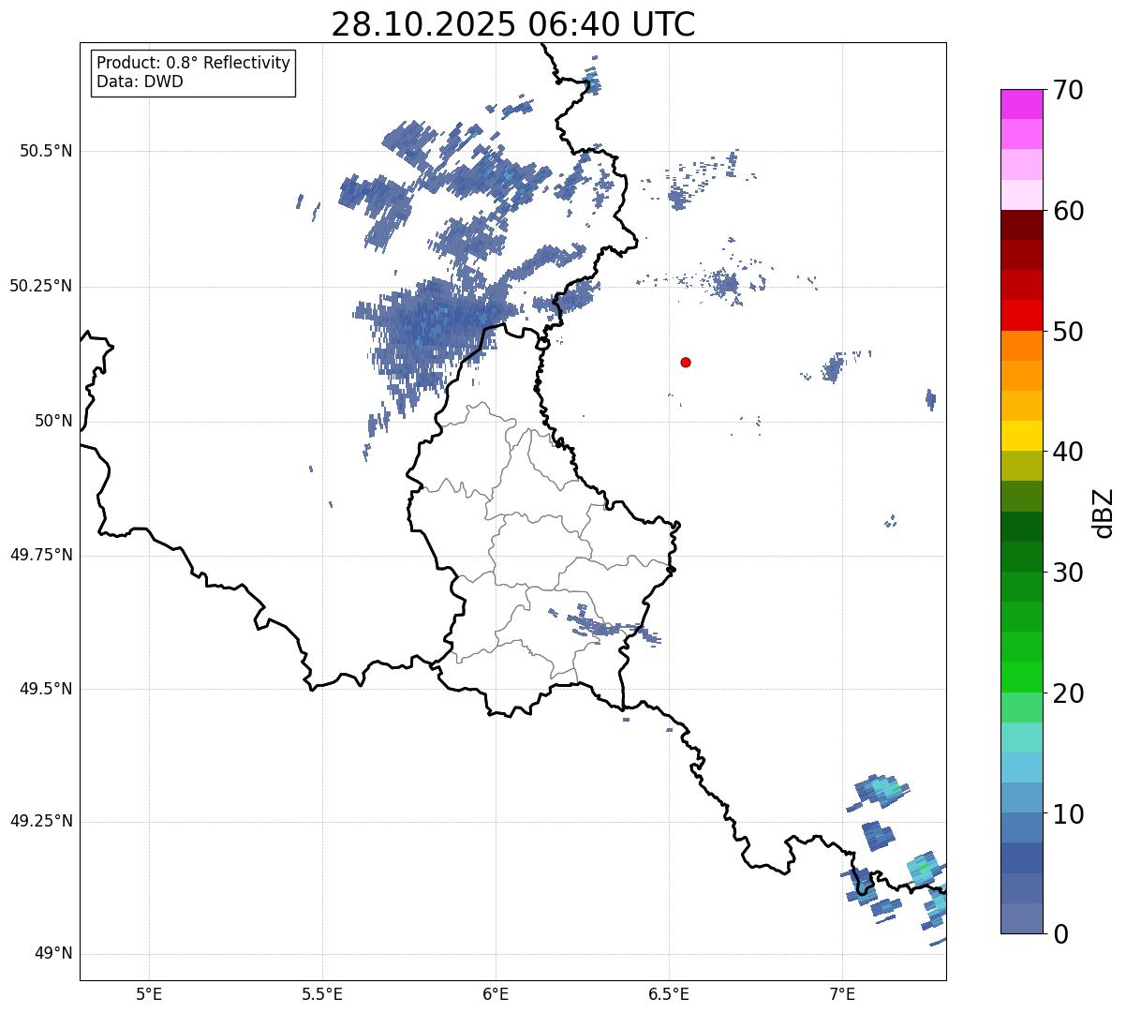Click the 5.5°E longitude label
This screenshot has height=1013, width=1126.
tap(322, 993)
